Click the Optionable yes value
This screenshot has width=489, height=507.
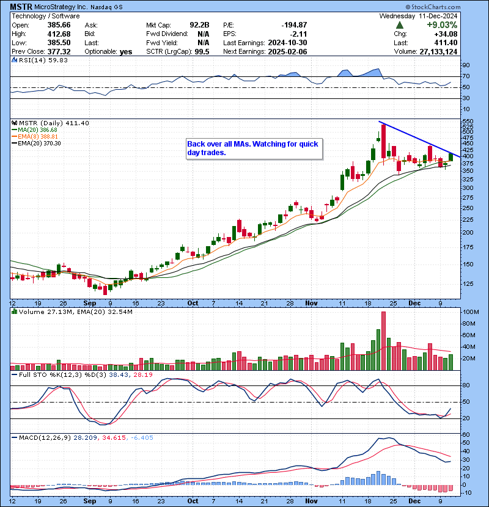[126, 51]
